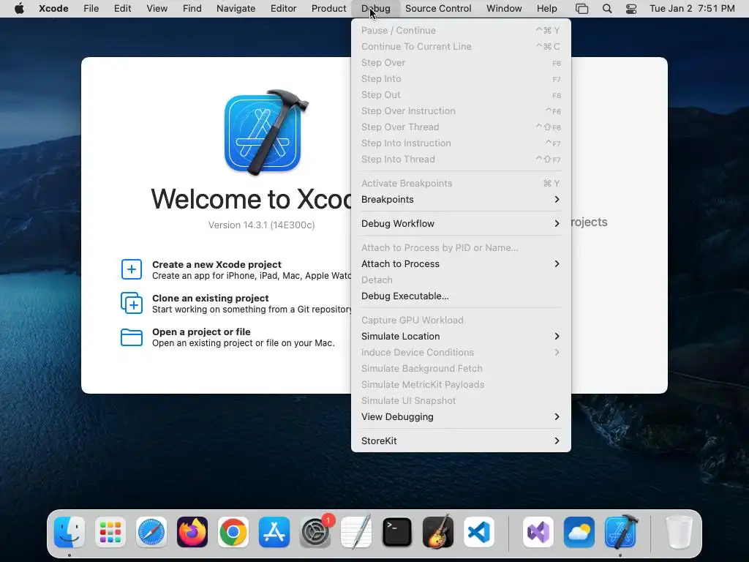Open Finder from the dock
The image size is (749, 562).
[69, 532]
